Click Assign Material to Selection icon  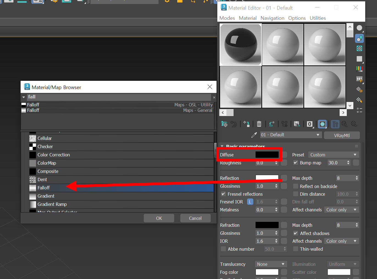(x=246, y=124)
